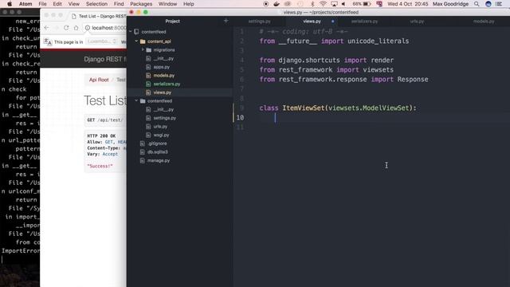
Task: Click line number 10 in the gutter
Action: [240, 117]
